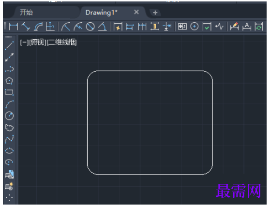Click the Dimension Break tool
270x206 pixels.
coord(167,27)
